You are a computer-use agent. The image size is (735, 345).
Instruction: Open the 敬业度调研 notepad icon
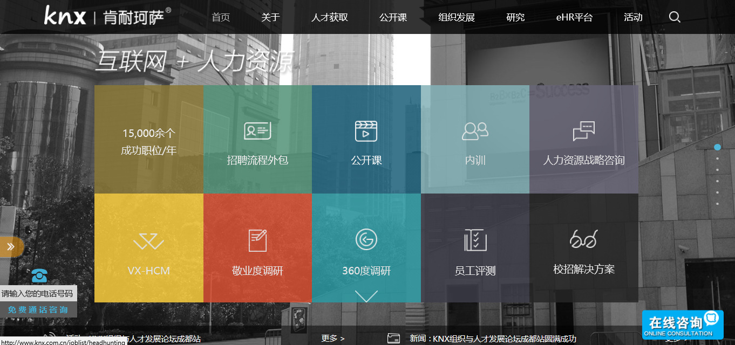[x=257, y=240]
